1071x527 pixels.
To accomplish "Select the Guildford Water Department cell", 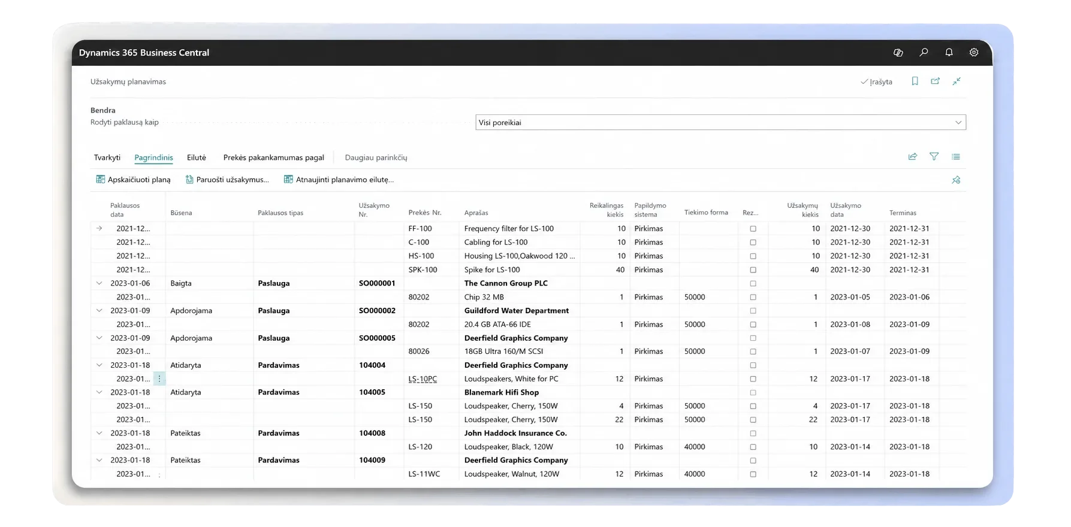I will click(517, 310).
